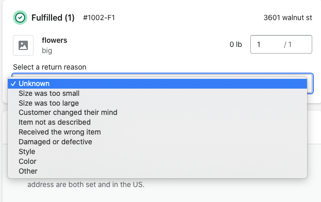The image size is (321, 202).
Task: Click the Fulfilled (1) heading
Action: pos(53,18)
